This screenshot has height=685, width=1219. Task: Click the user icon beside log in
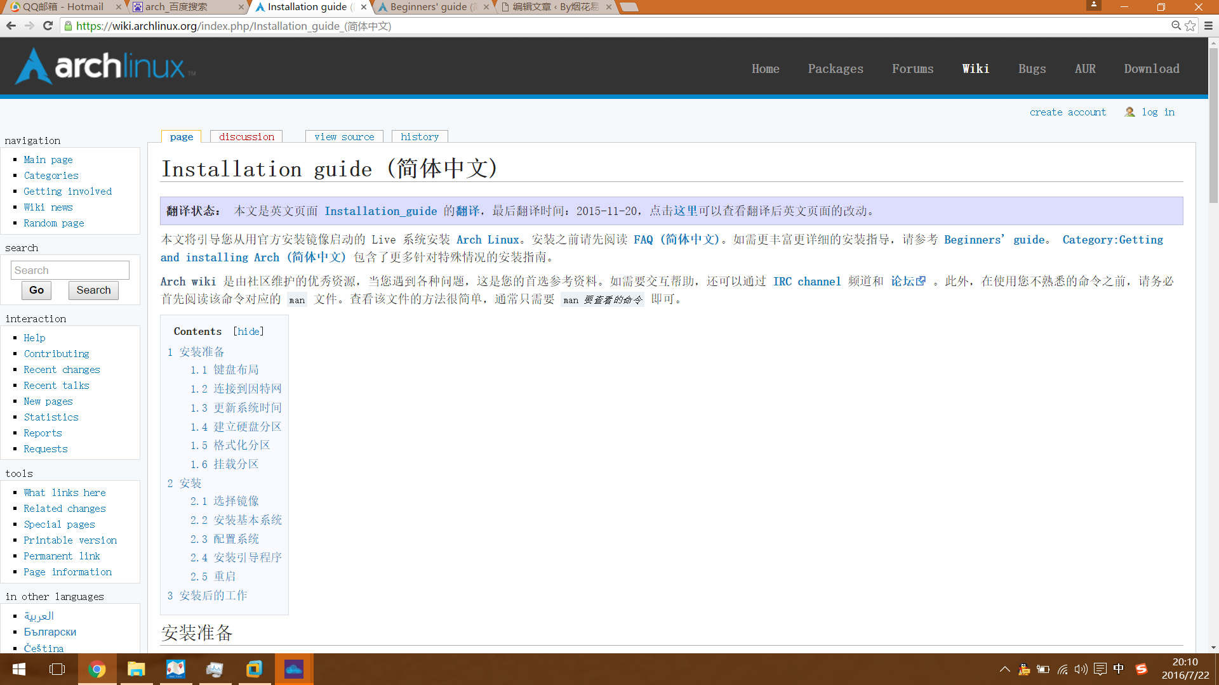pos(1129,112)
